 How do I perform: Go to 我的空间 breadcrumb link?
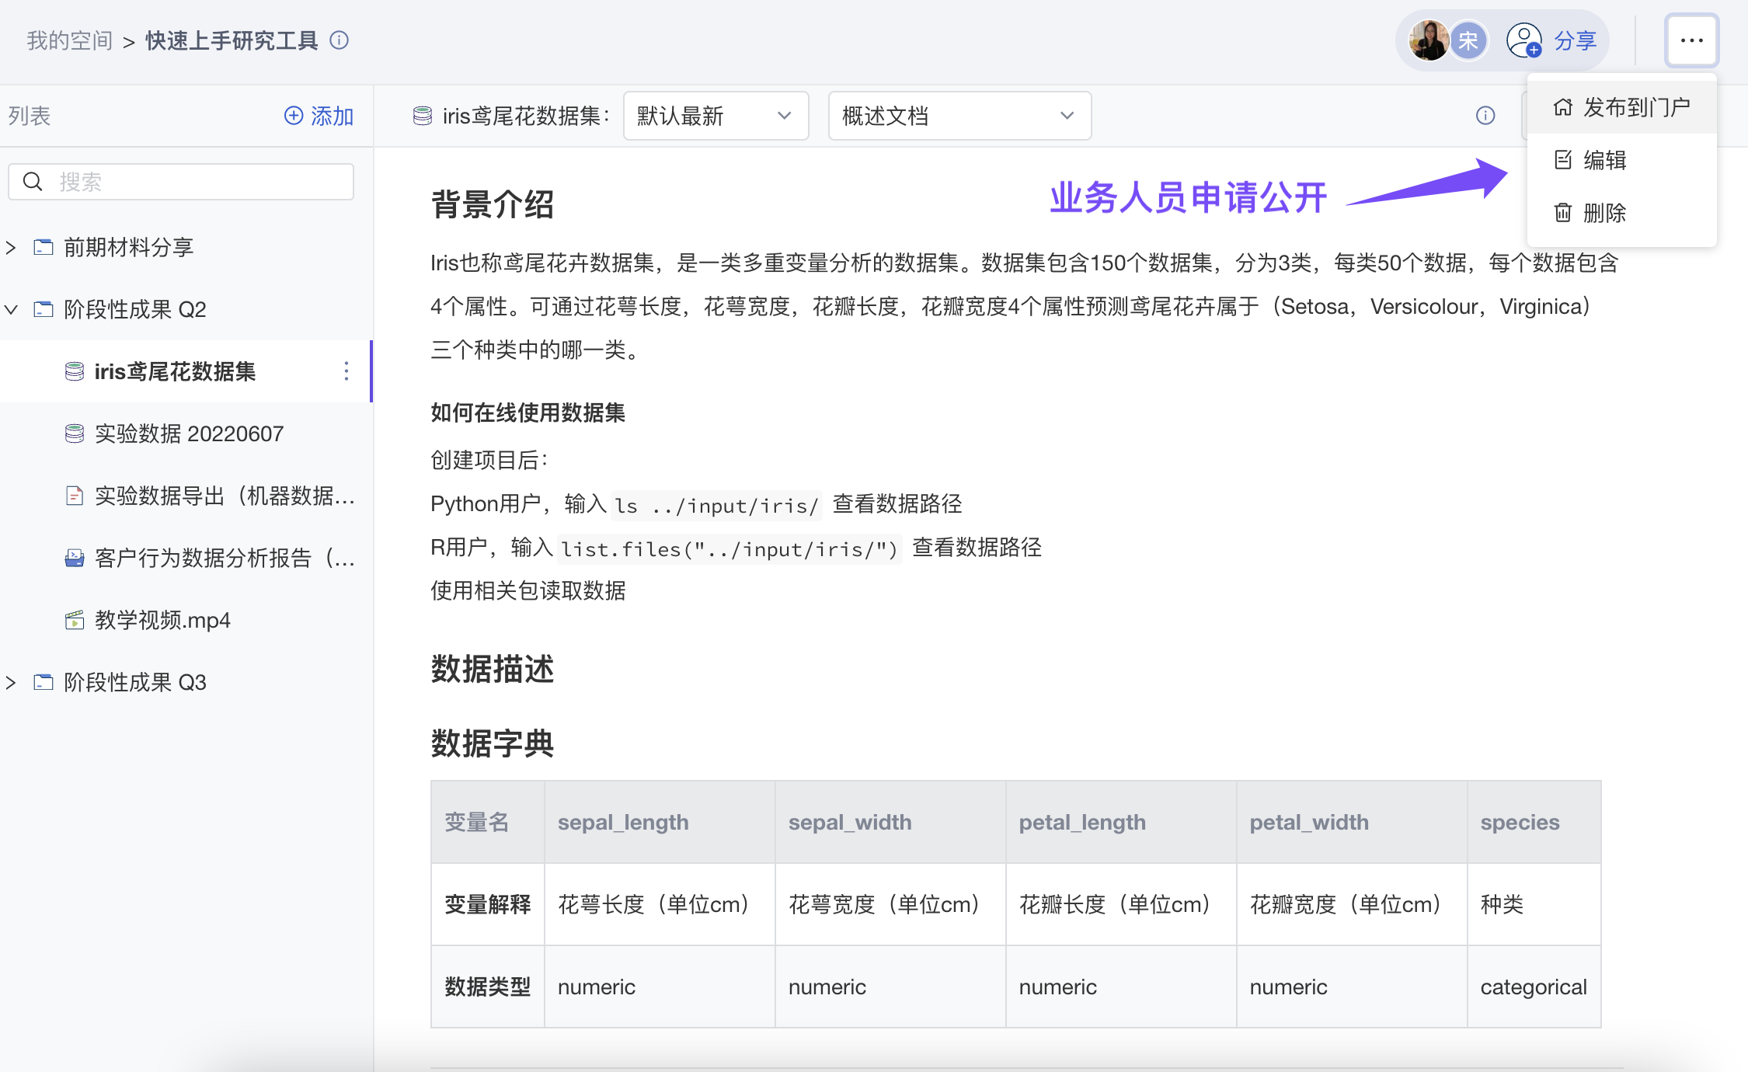tap(70, 40)
